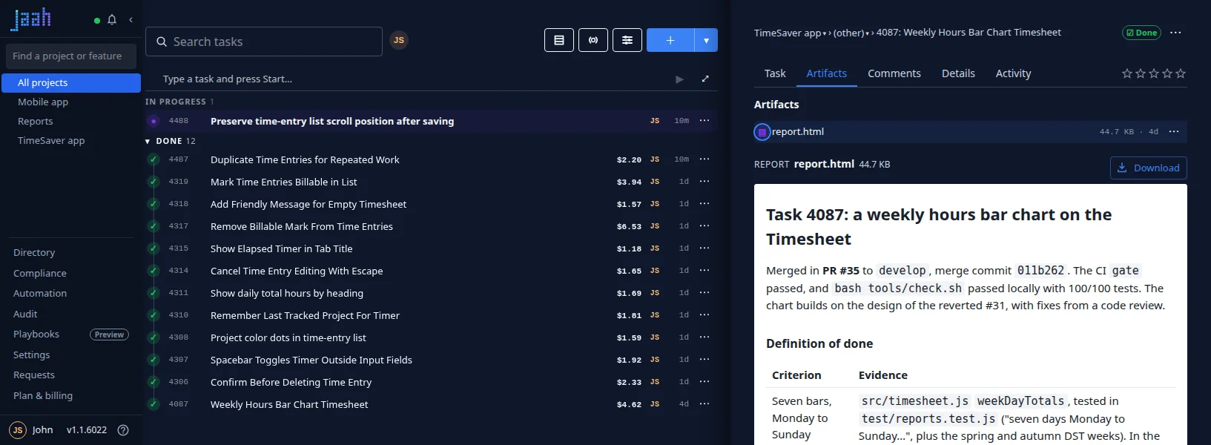The image size is (1211, 445).
Task: Click the blue plus new task button
Action: pyautogui.click(x=670, y=40)
